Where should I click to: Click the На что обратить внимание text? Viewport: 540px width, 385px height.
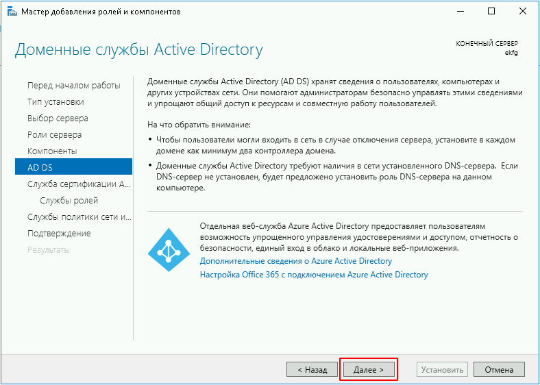tap(199, 125)
